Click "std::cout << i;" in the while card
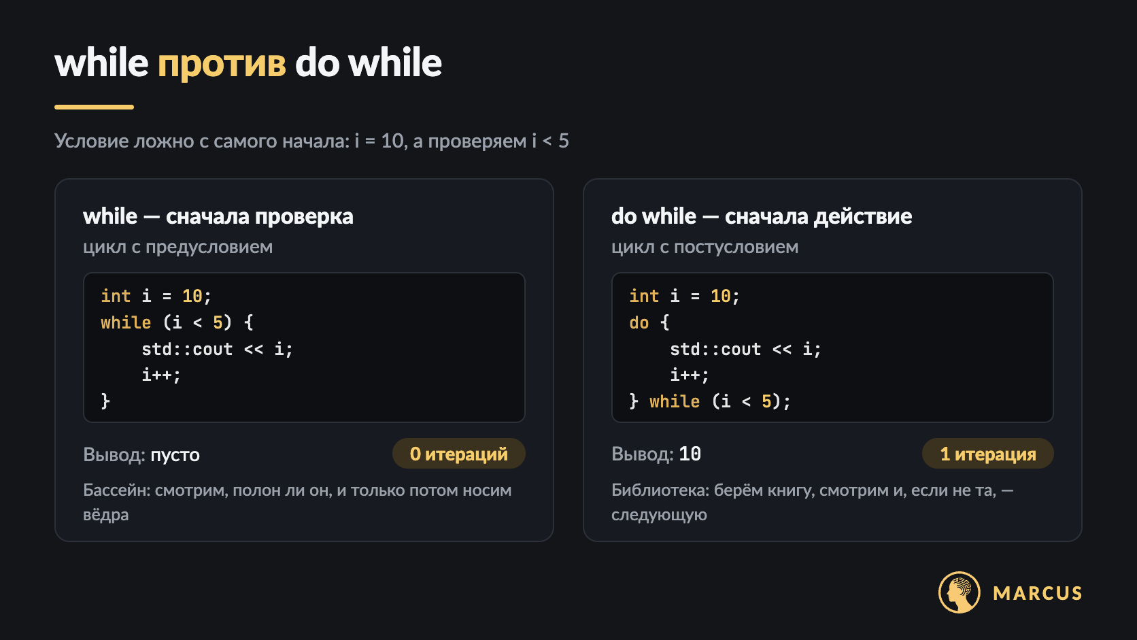The image size is (1137, 640). pyautogui.click(x=217, y=349)
